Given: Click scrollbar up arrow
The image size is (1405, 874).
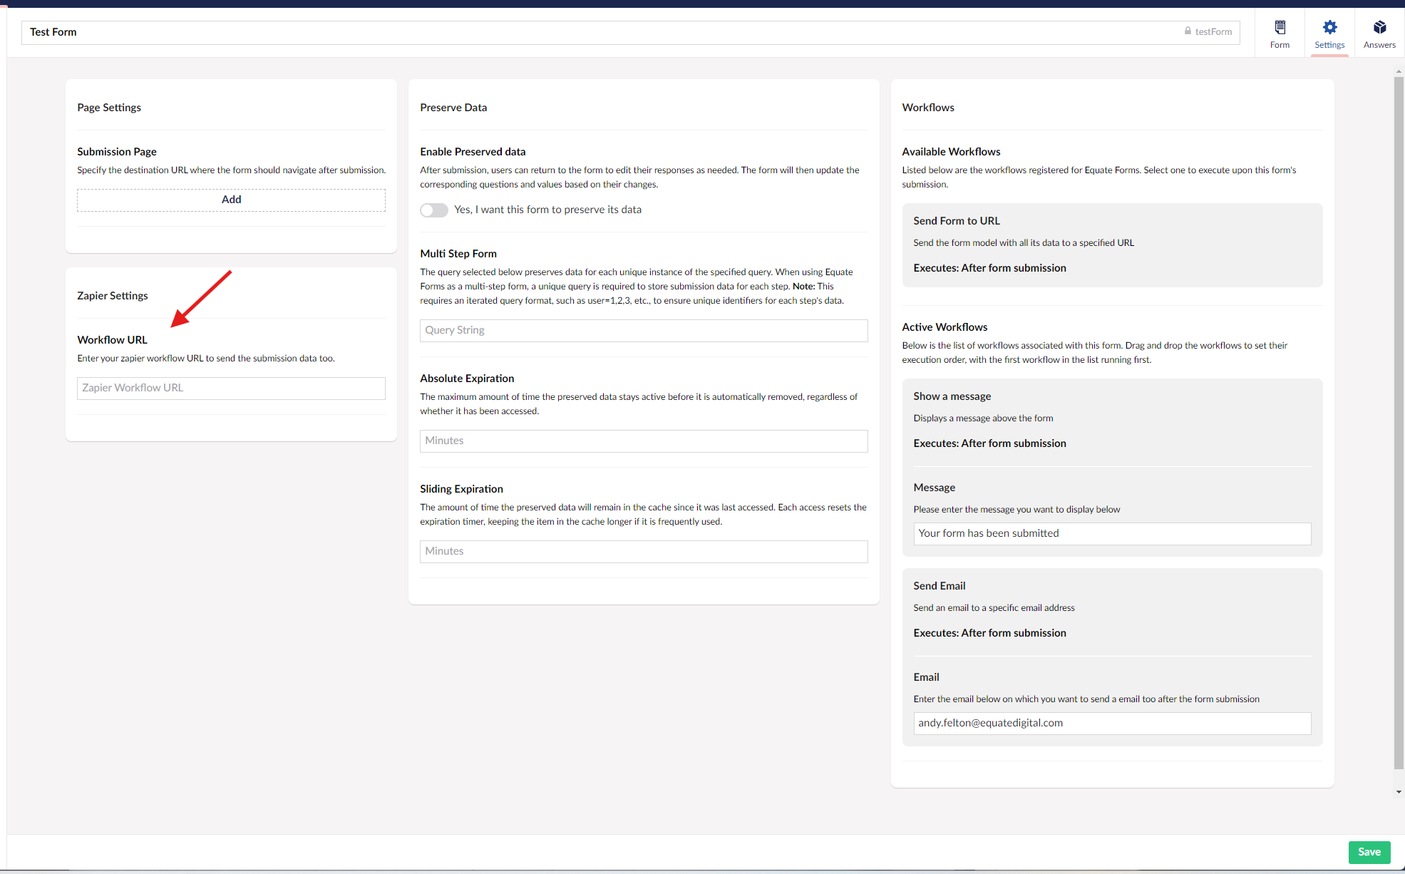Looking at the screenshot, I should pos(1399,71).
